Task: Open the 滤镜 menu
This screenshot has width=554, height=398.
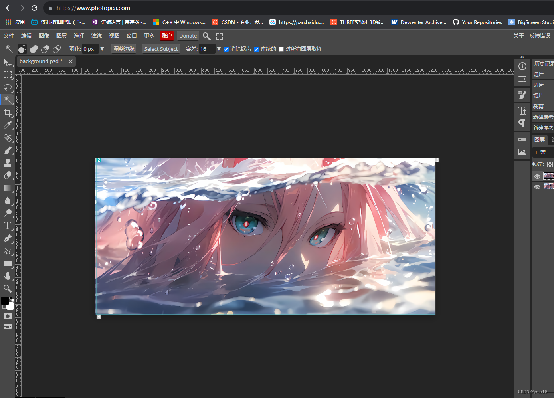Action: click(x=97, y=36)
